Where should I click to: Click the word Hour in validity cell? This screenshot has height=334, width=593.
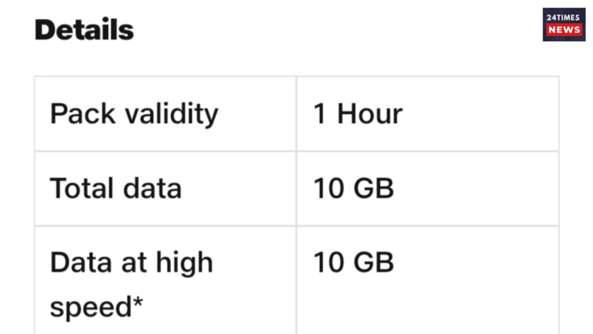point(369,114)
